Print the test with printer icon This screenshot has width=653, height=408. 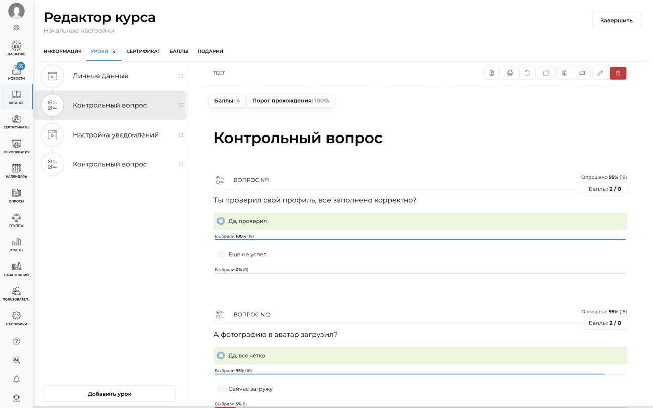pos(510,73)
